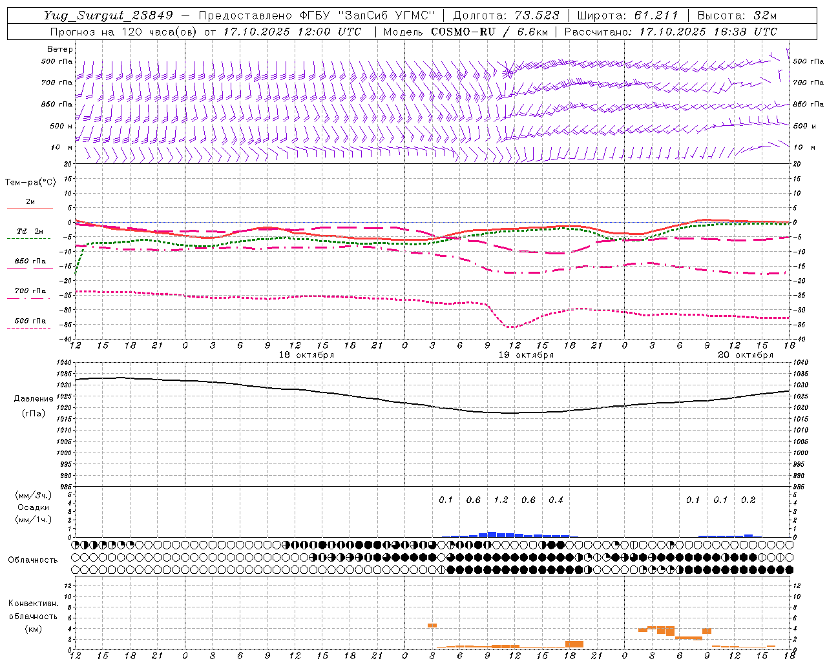Click the "500 гПа" temperature legend entry
Screen dimensions: 827x661
click(x=30, y=321)
